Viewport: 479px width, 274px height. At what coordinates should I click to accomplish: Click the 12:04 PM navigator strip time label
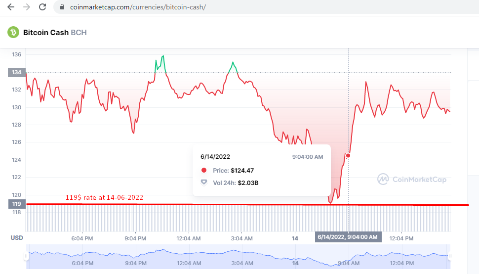(401, 263)
